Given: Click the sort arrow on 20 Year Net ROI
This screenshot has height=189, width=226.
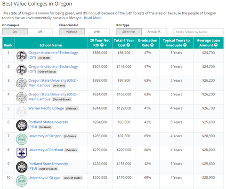Looking at the screenshot, I should point(105,45).
